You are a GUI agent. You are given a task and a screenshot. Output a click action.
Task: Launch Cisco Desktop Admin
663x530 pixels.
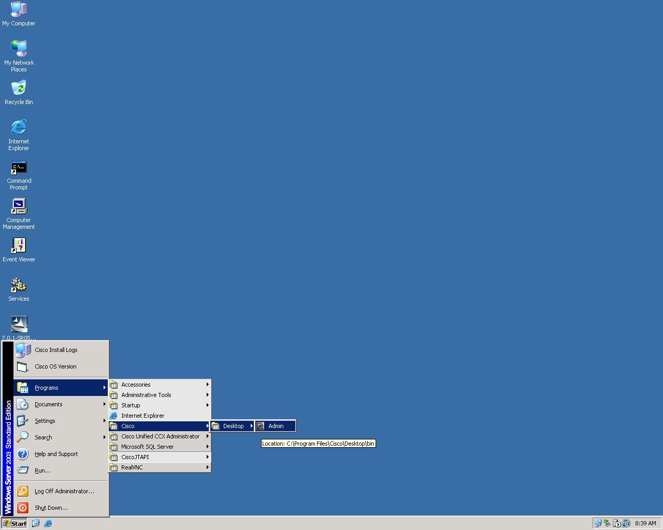(276, 426)
